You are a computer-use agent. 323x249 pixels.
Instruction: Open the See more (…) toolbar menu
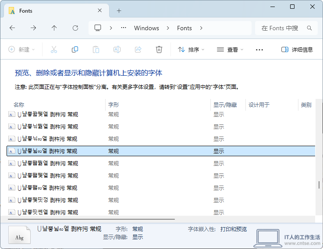coord(259,50)
